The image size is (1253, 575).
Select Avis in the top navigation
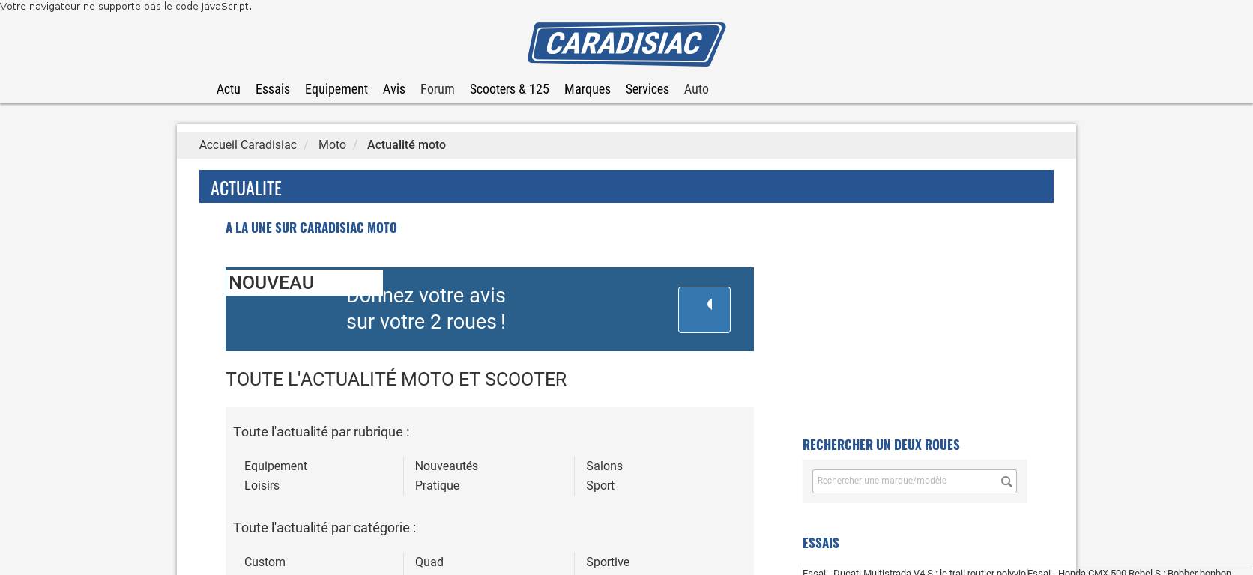[x=393, y=89]
